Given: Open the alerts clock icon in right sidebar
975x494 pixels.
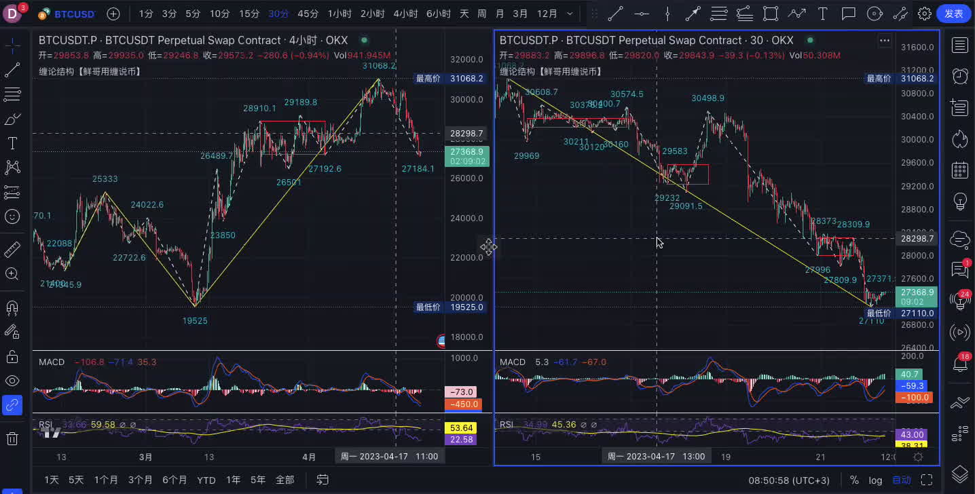Looking at the screenshot, I should tap(959, 76).
